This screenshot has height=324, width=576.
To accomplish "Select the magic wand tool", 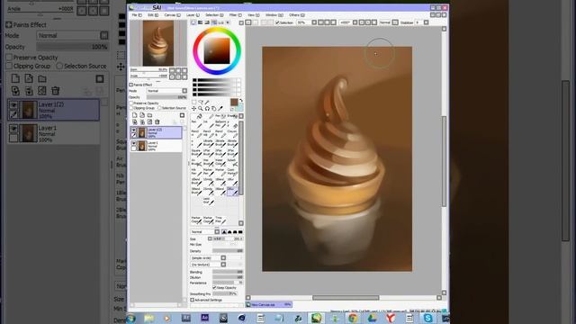I will pos(207,103).
